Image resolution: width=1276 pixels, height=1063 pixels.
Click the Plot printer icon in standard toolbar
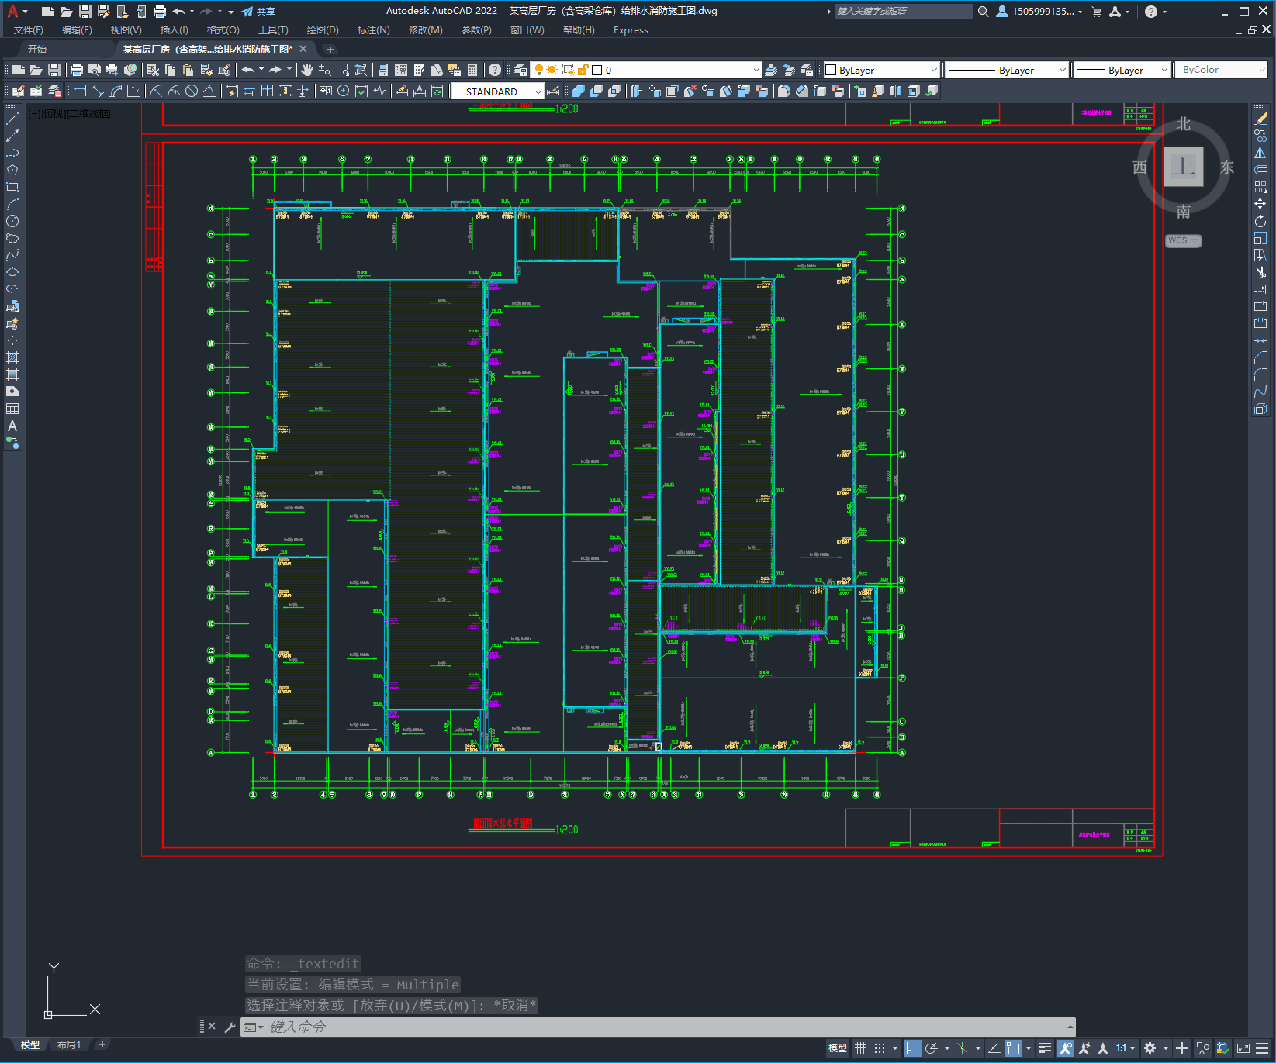point(77,70)
